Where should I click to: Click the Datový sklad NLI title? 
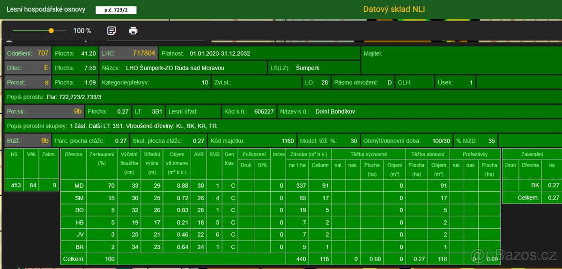point(394,9)
